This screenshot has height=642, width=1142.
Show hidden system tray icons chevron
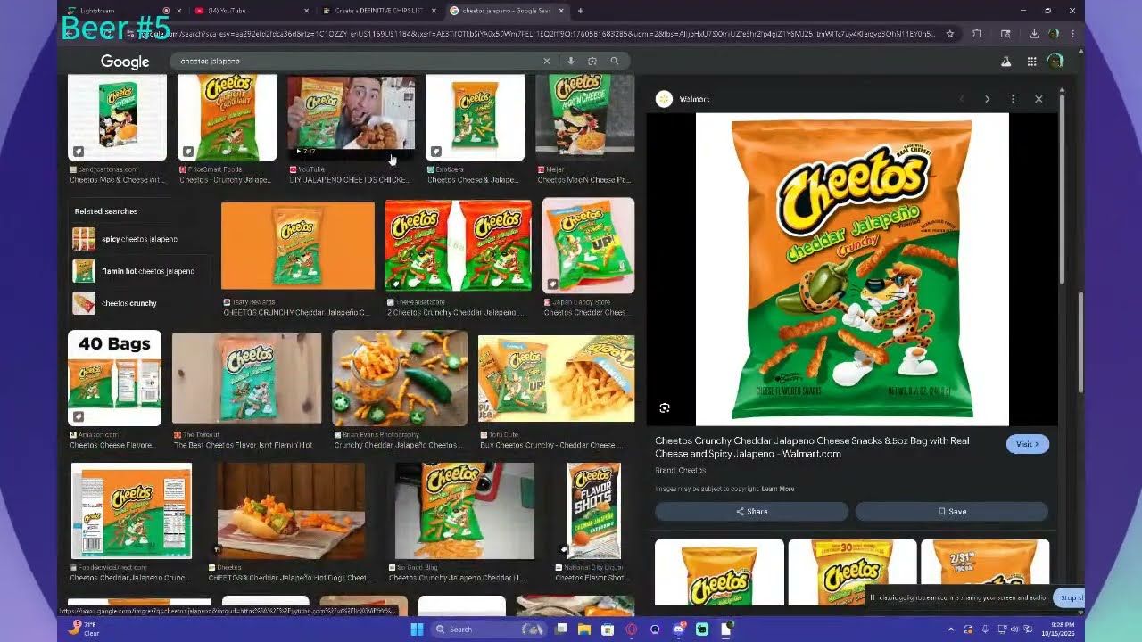(950, 630)
